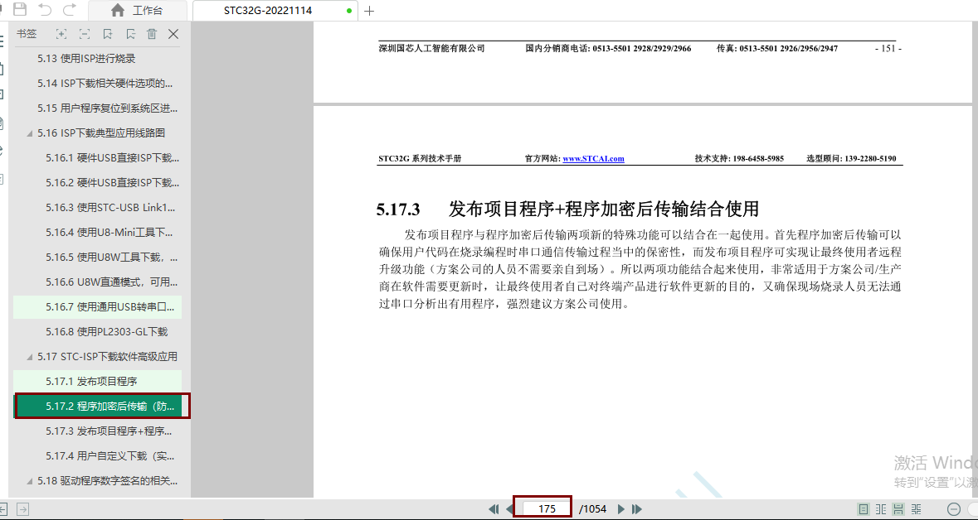This screenshot has height=520, width=978.
Task: Click the undo arrow icon
Action: pos(45,10)
